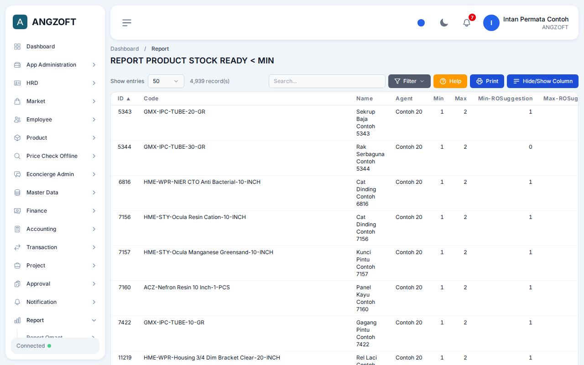Image resolution: width=584 pixels, height=365 pixels.
Task: Open the notifications bell
Action: click(x=467, y=23)
